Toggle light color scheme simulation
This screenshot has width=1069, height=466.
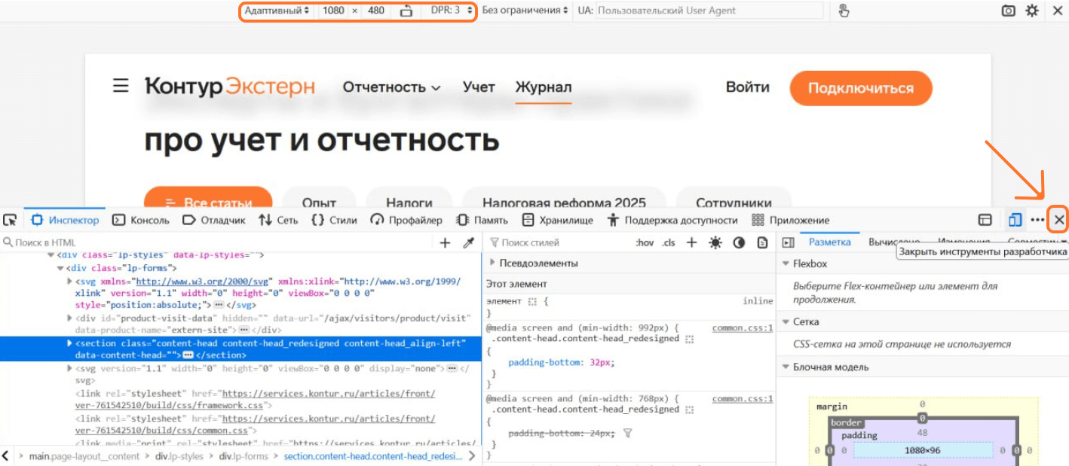(x=715, y=242)
